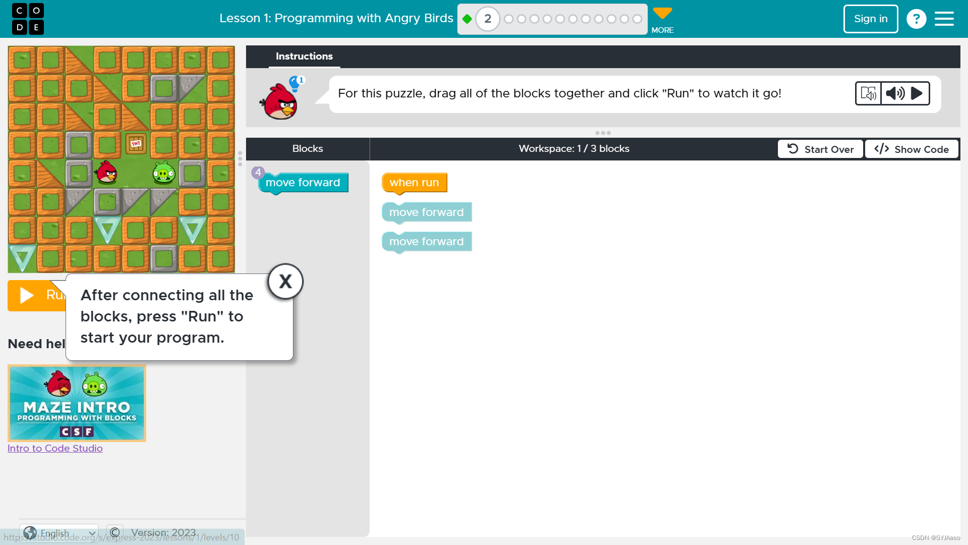Expand MORE levels dropdown arrow
The image size is (968, 545).
[662, 14]
